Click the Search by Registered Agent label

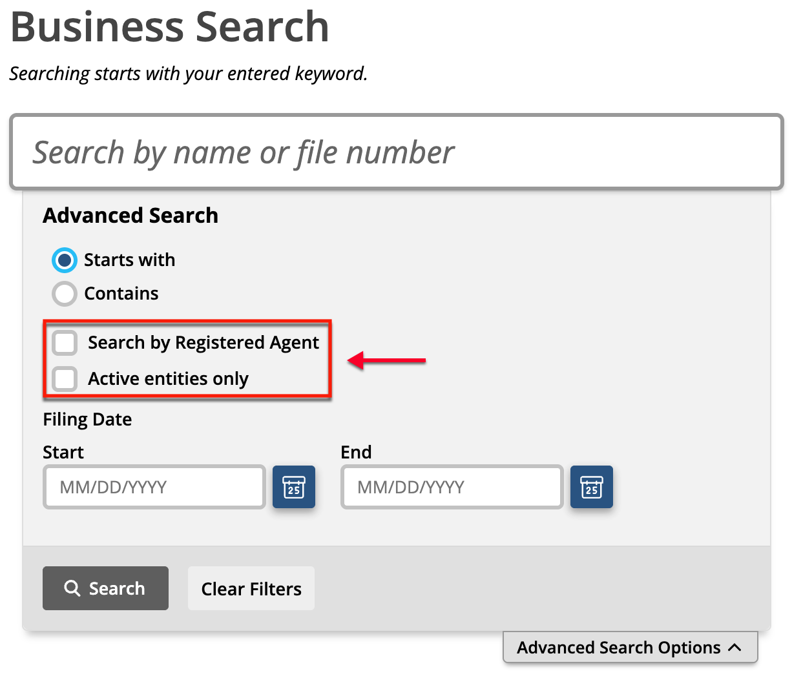(203, 343)
